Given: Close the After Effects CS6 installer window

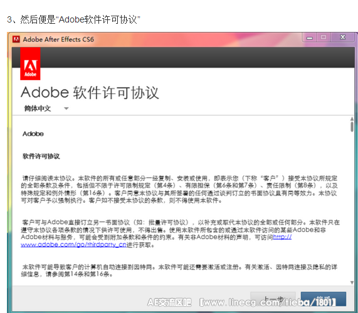Looking at the screenshot, I should (x=342, y=38).
